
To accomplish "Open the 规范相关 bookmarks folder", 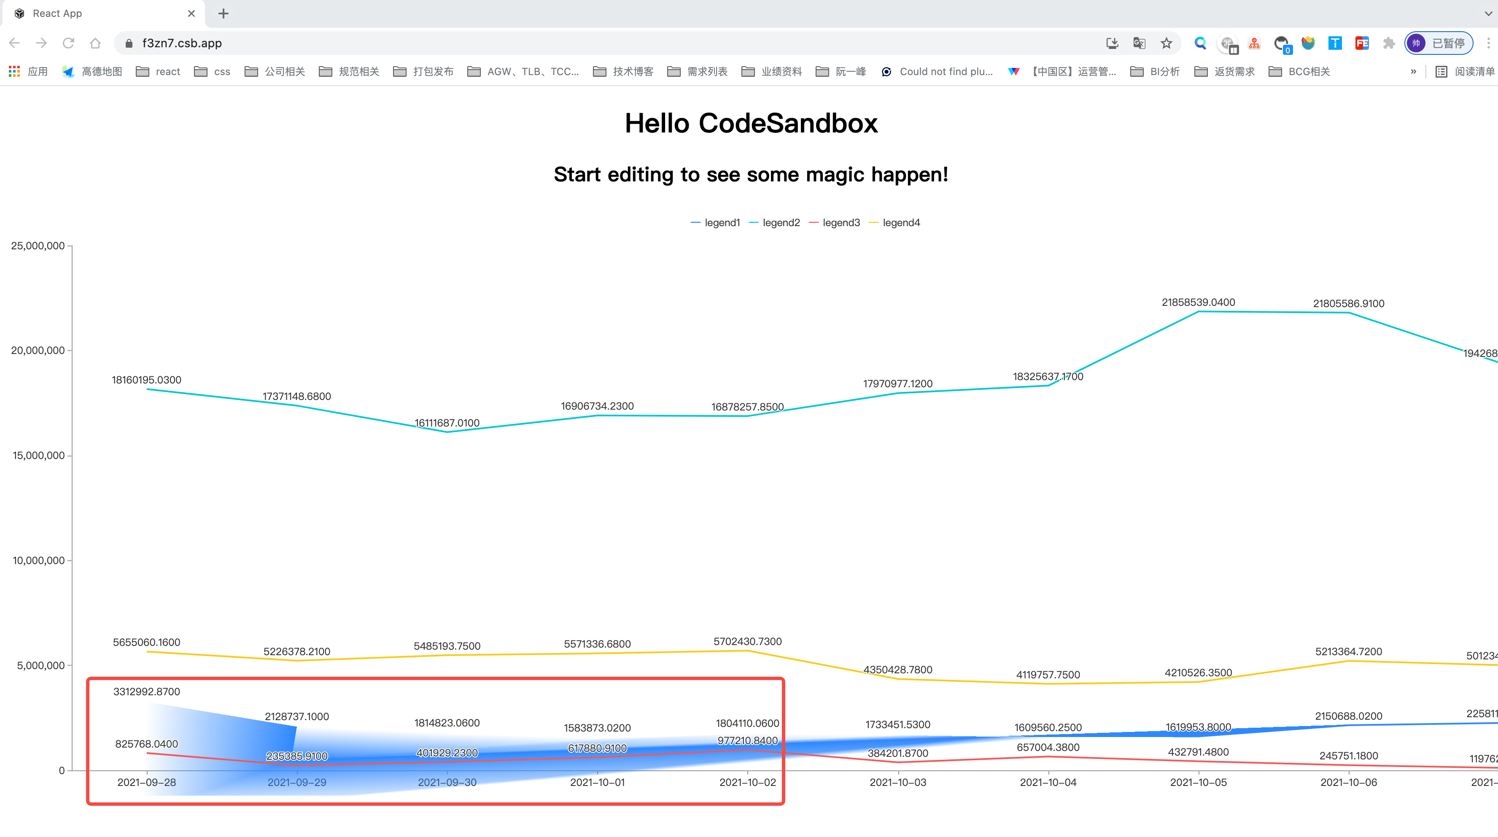I will pyautogui.click(x=349, y=72).
